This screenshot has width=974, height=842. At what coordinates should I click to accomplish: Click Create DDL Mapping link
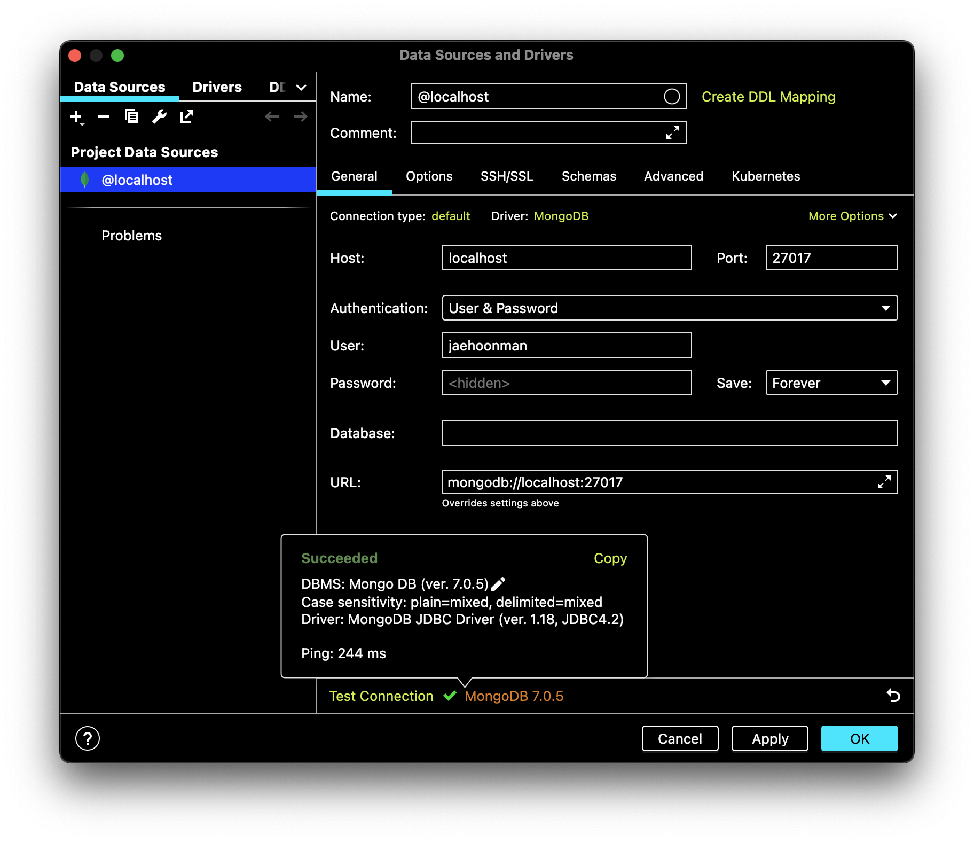coord(768,97)
